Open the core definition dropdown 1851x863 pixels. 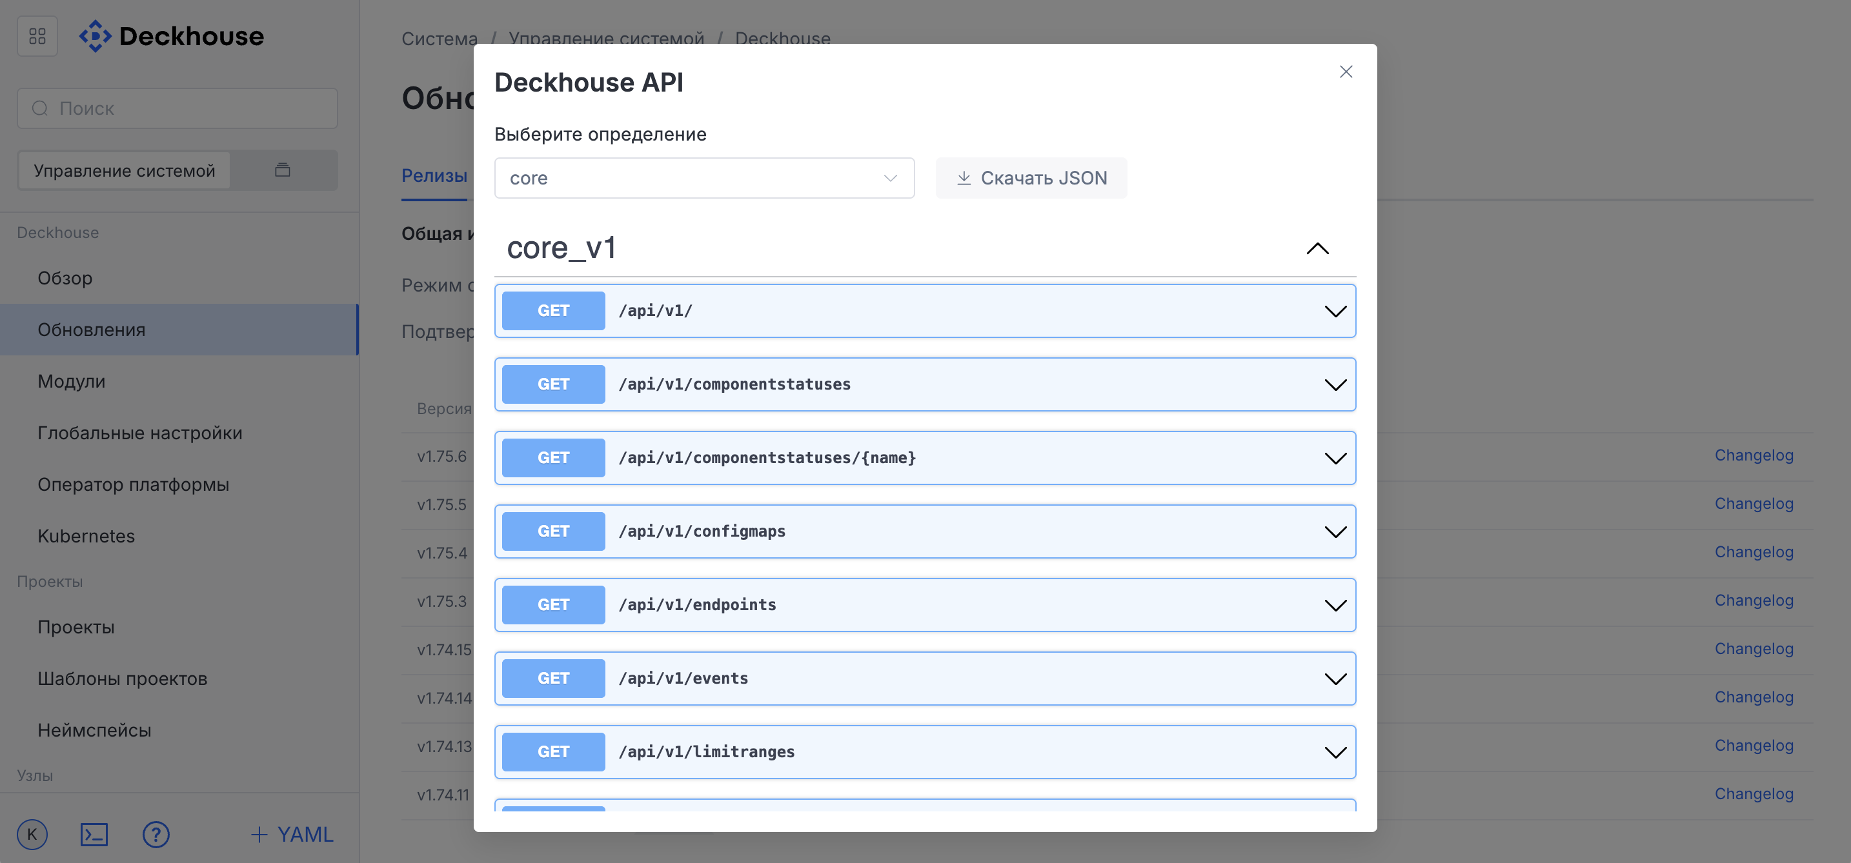704,178
